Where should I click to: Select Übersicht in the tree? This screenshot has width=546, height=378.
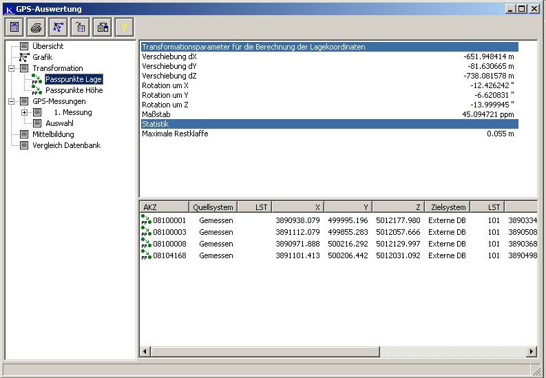point(48,46)
